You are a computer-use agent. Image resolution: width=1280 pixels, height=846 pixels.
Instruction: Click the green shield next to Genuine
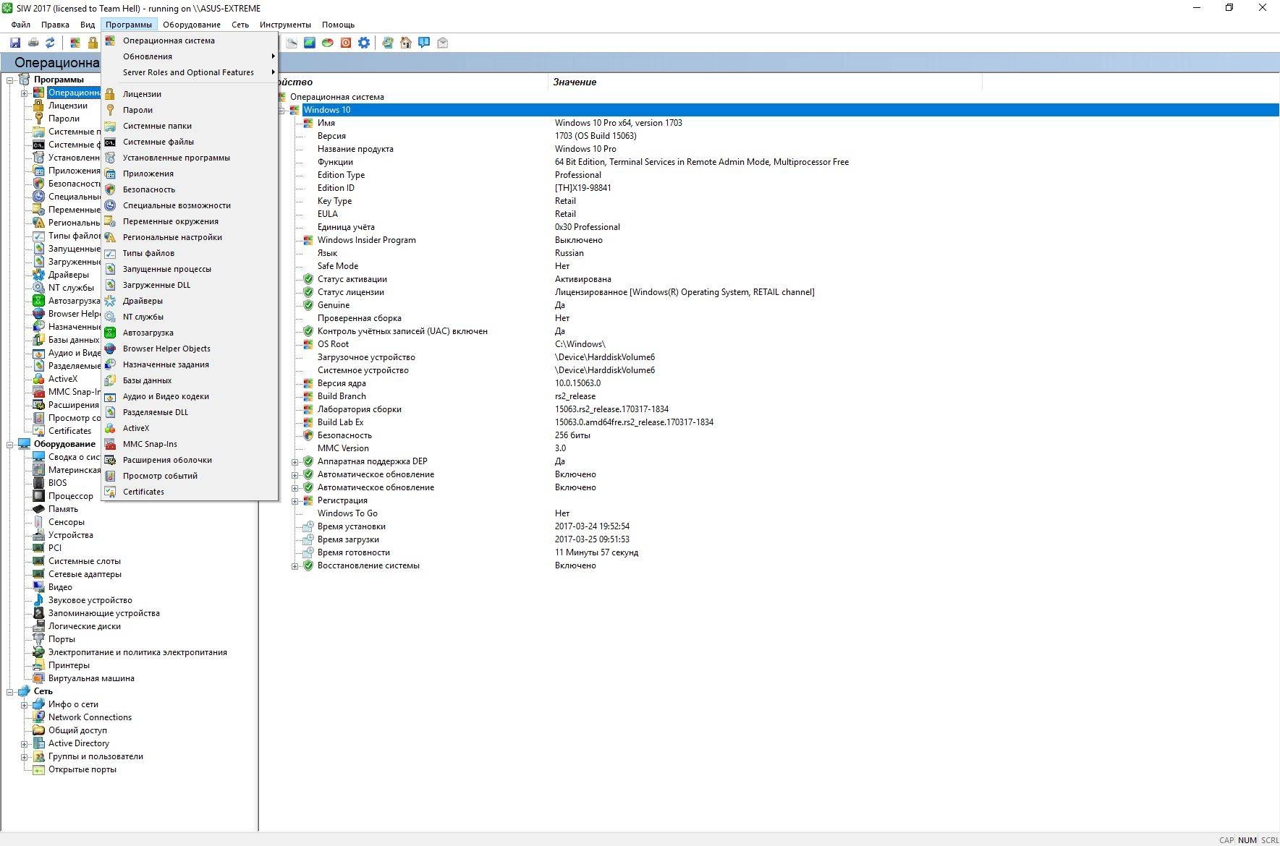coord(308,305)
